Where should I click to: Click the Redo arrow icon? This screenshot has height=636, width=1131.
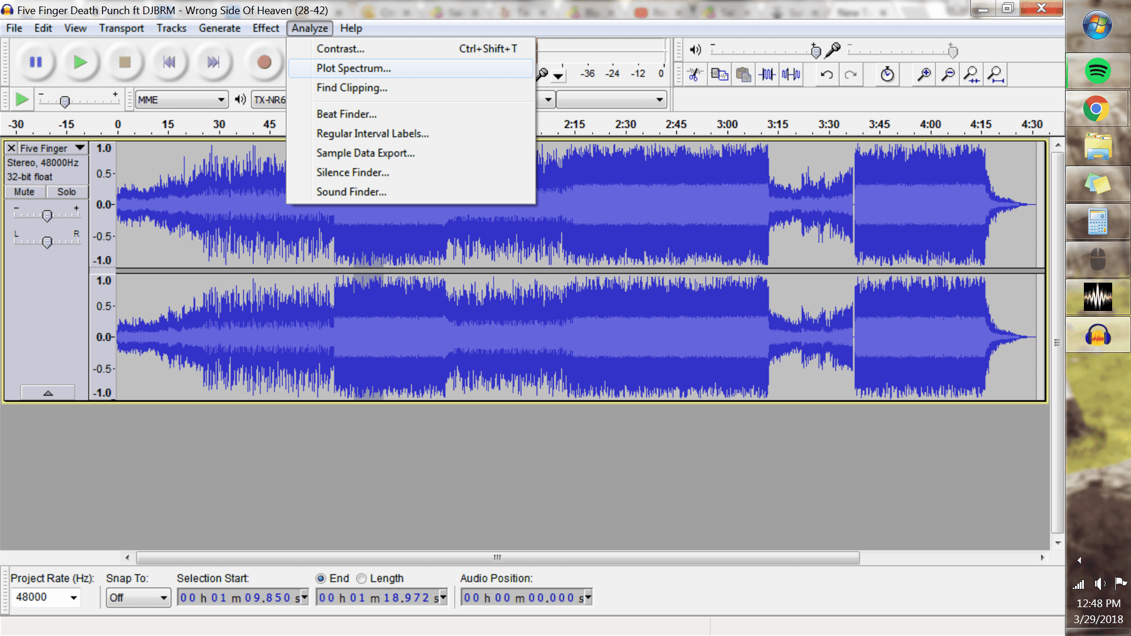tap(851, 74)
